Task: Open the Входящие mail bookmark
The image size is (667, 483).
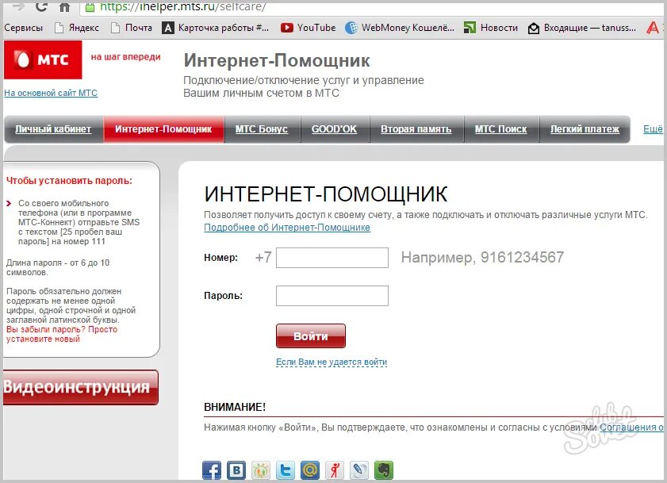Action: tap(582, 28)
